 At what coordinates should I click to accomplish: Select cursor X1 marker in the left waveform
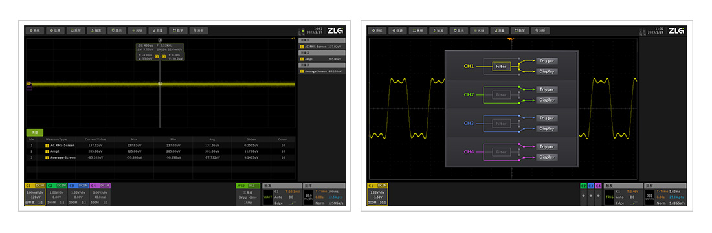tap(157, 56)
